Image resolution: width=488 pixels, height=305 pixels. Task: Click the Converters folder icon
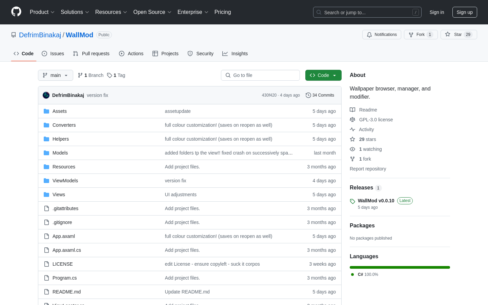pyautogui.click(x=46, y=125)
